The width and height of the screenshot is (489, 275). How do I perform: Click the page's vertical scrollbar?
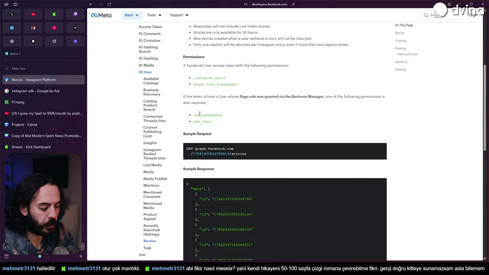pos(485,107)
